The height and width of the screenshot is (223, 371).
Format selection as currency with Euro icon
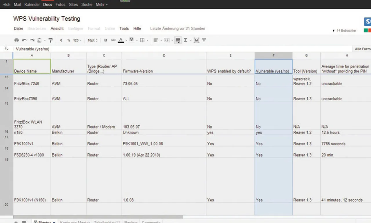tap(61, 40)
